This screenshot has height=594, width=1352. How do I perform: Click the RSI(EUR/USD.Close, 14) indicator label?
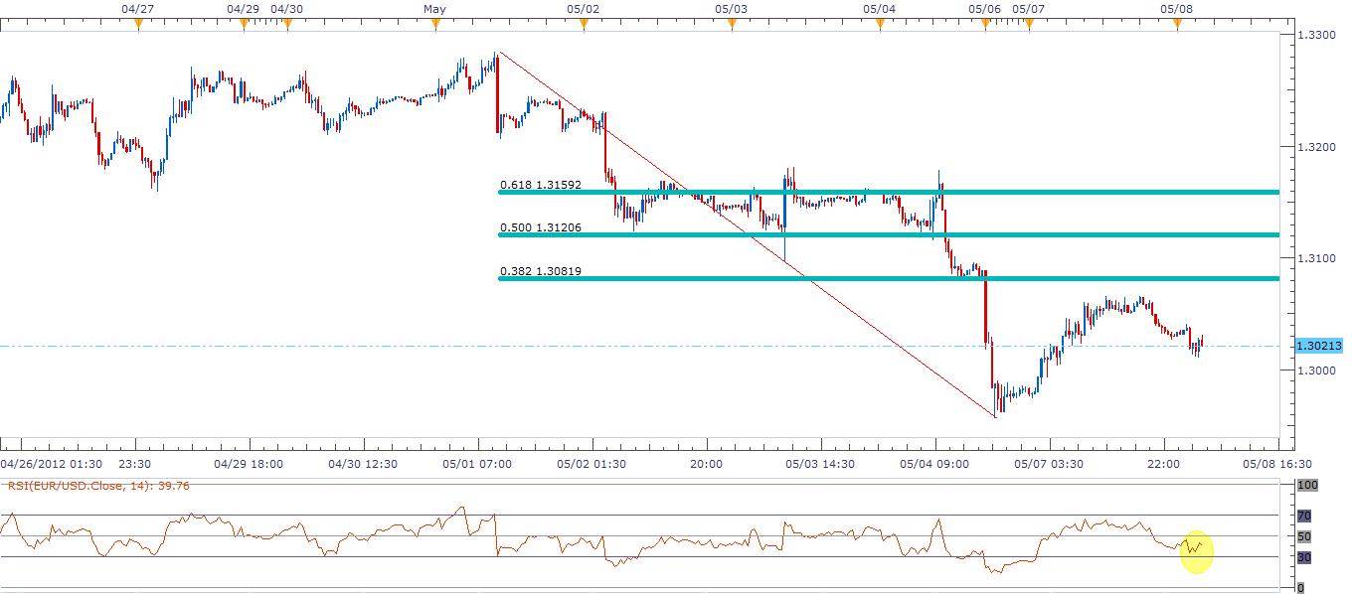tap(98, 486)
